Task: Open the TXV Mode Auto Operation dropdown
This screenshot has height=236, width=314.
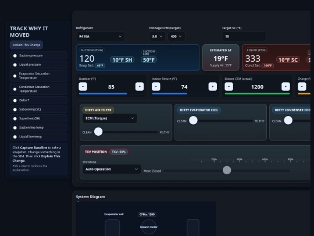Action: [112, 169]
